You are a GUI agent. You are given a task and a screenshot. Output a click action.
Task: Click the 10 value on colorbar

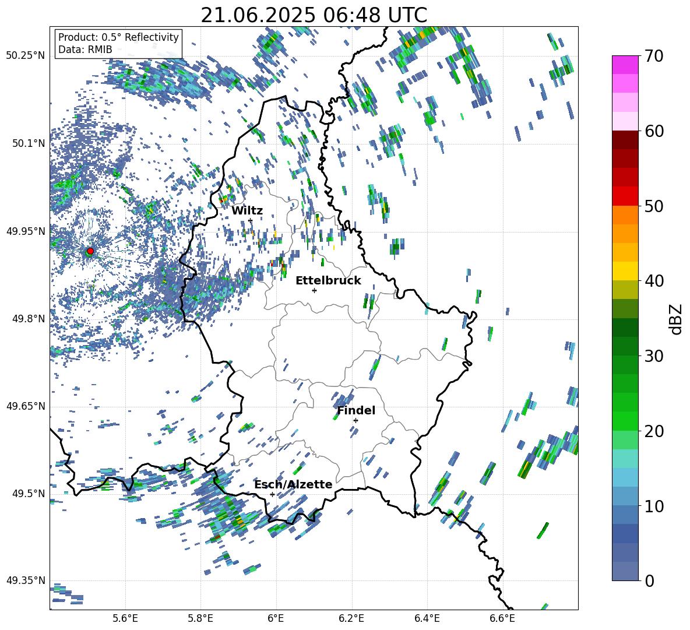(654, 506)
